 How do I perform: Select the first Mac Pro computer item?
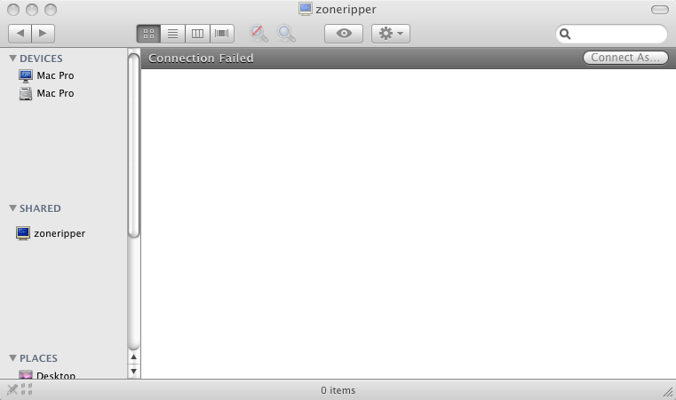click(x=46, y=75)
